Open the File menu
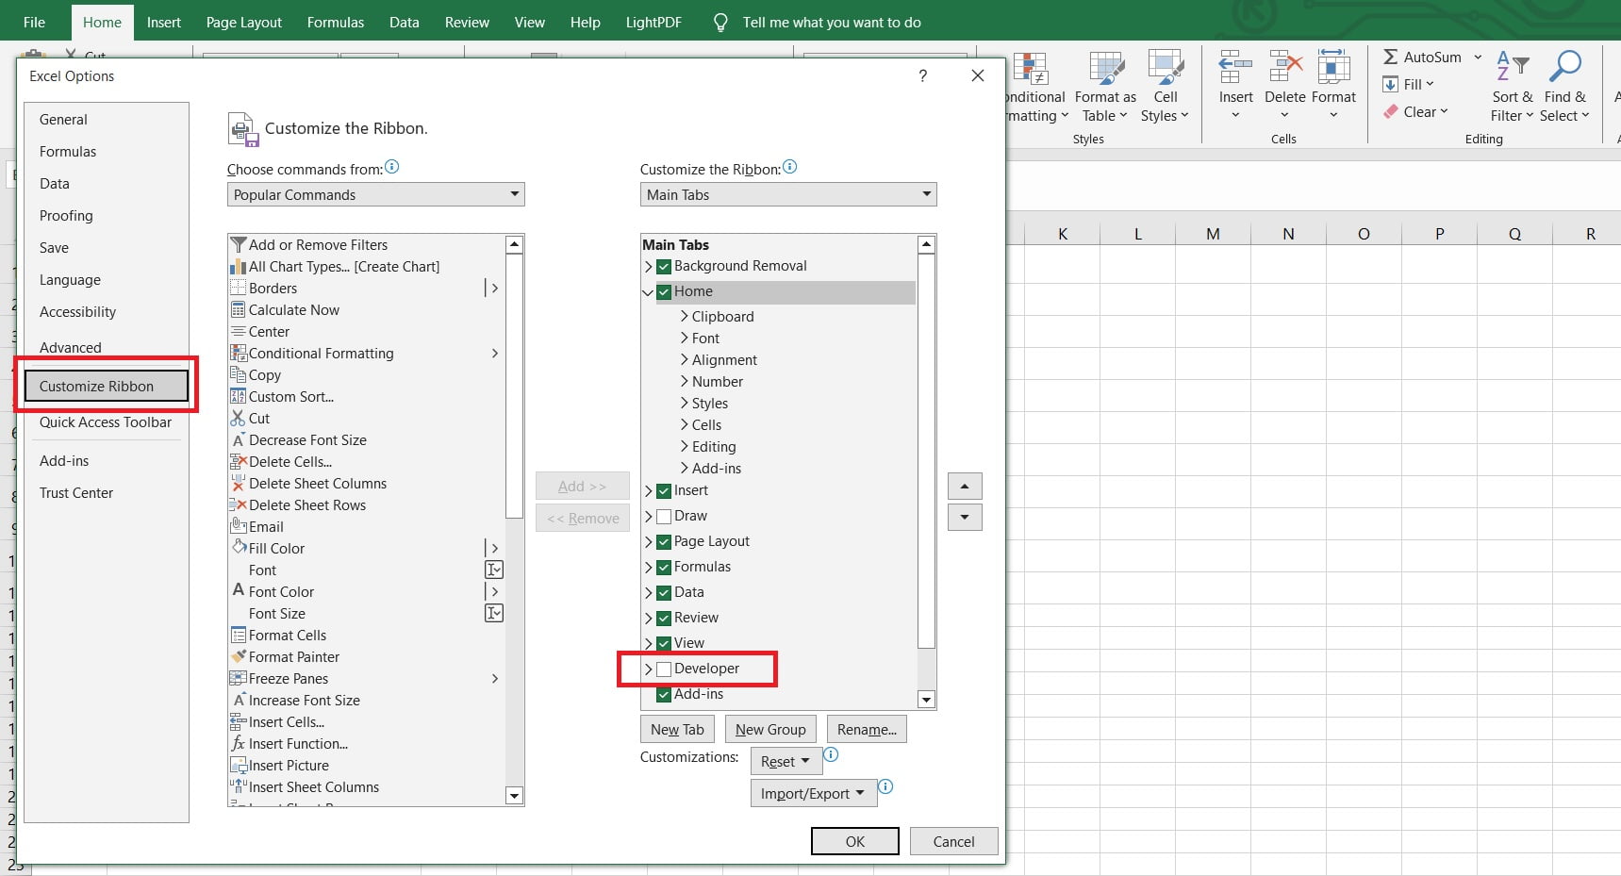This screenshot has height=876, width=1621. (34, 22)
